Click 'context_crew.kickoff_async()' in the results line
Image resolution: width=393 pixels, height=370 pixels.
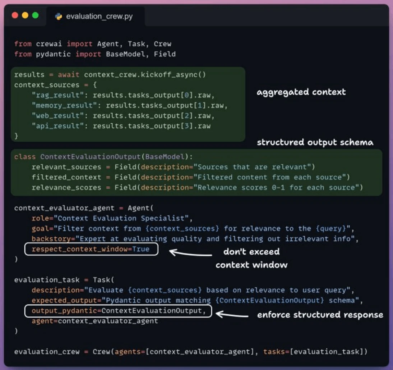pyautogui.click(x=145, y=75)
